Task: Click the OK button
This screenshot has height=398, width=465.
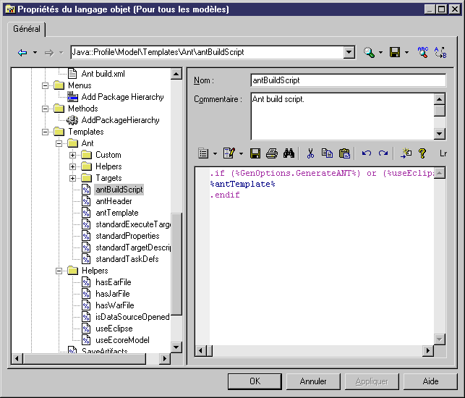Action: (x=255, y=381)
